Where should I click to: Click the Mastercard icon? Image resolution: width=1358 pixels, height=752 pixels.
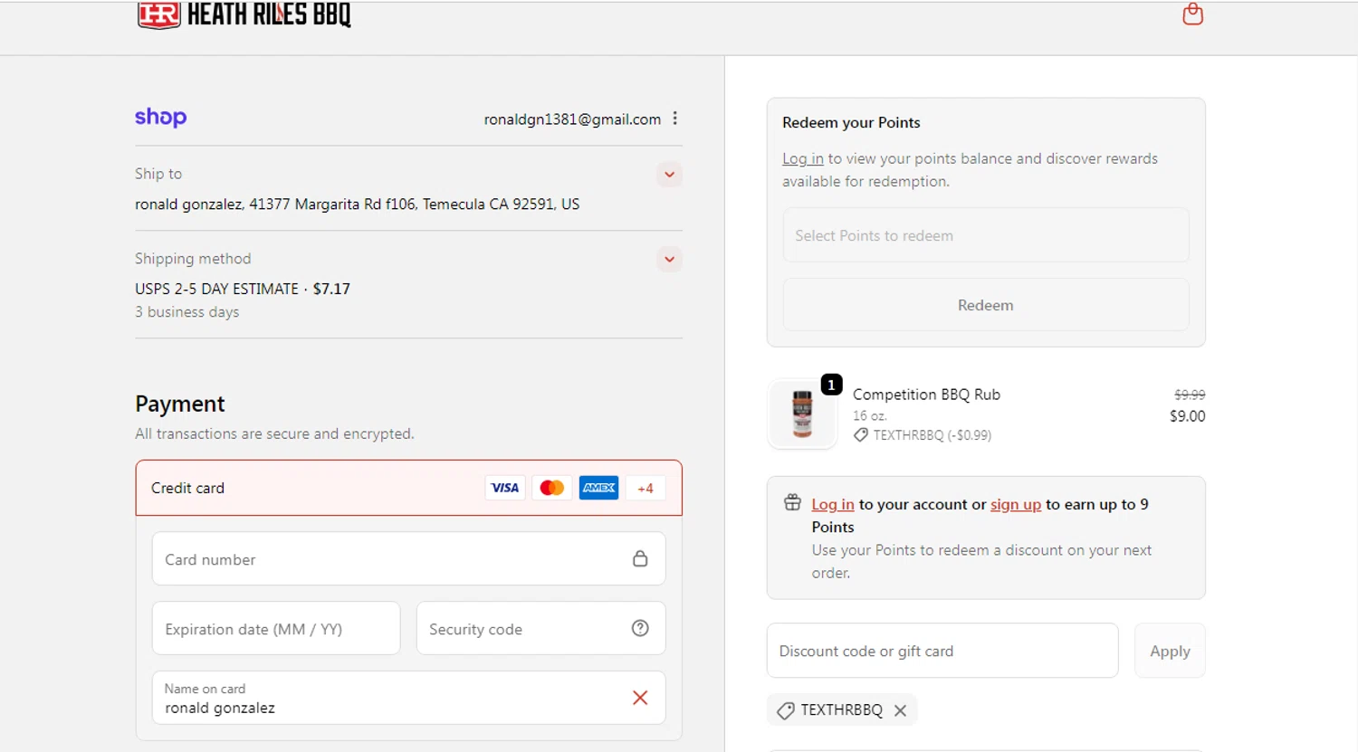click(551, 488)
